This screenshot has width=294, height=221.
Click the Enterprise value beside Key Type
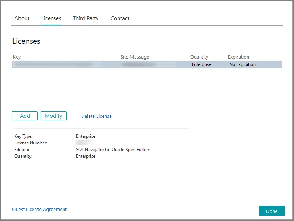coord(86,136)
